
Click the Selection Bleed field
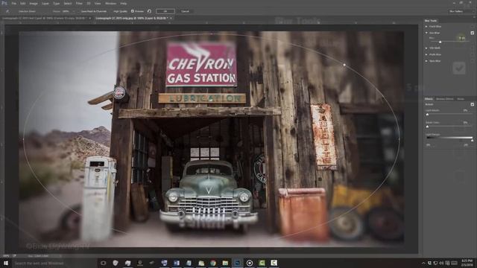click(27, 11)
